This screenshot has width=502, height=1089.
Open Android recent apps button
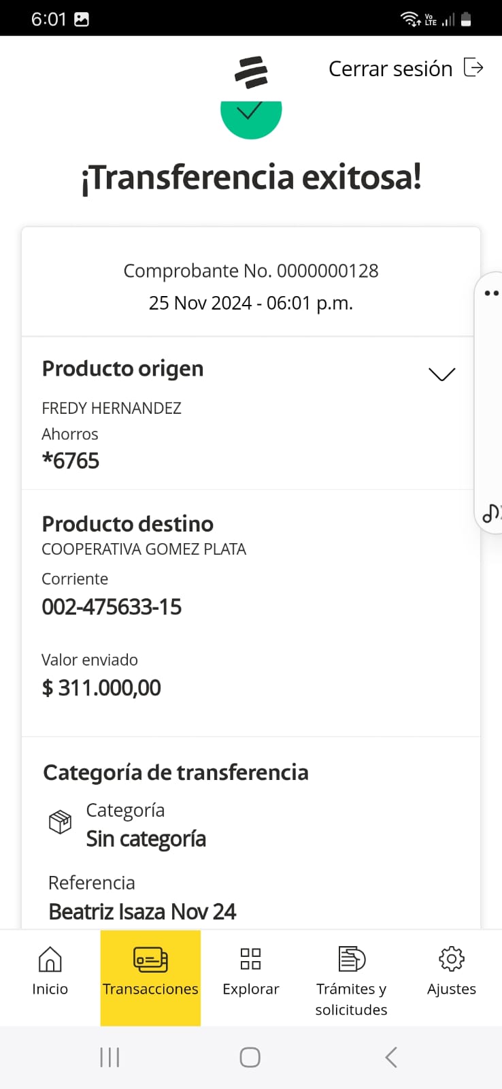coord(110,1057)
